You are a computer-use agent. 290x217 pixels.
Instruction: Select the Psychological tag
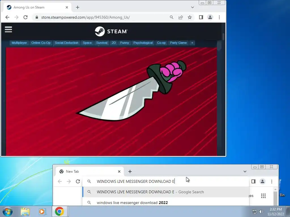tap(143, 43)
